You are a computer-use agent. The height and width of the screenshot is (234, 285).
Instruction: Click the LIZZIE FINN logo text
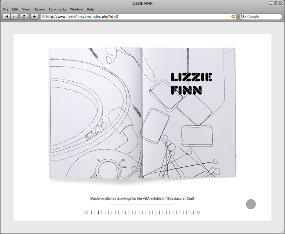coord(191,84)
